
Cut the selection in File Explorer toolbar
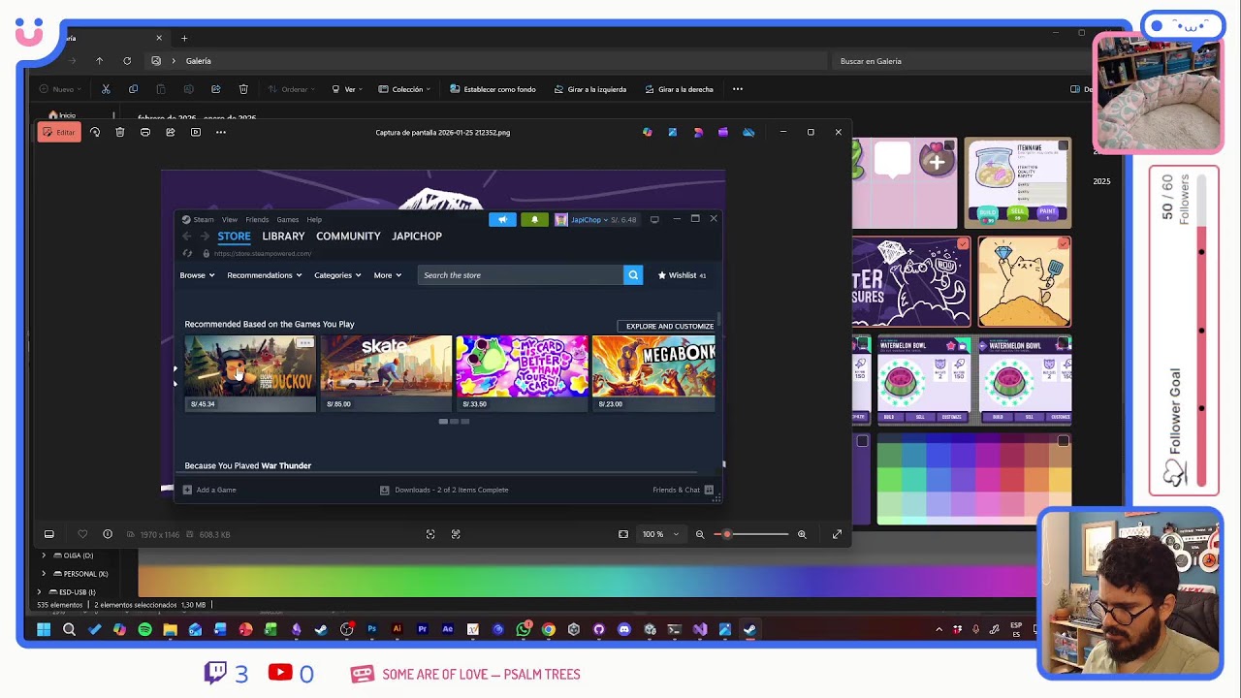(x=106, y=89)
